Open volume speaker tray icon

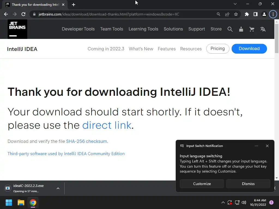point(244,202)
